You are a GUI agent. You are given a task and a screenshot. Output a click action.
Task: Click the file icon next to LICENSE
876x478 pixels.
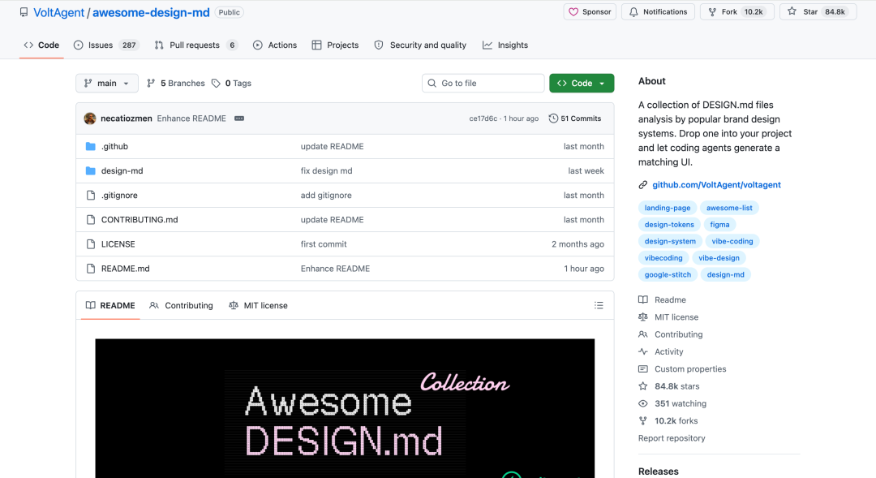pos(91,244)
